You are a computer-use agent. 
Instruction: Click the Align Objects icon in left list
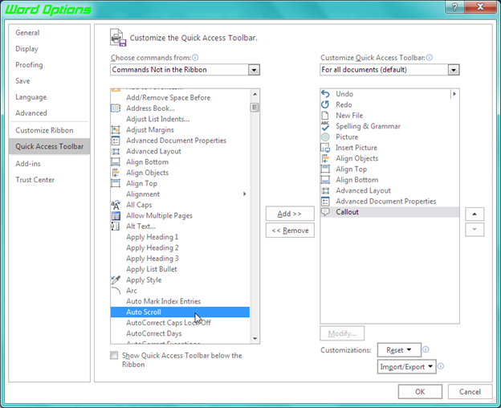[116, 173]
